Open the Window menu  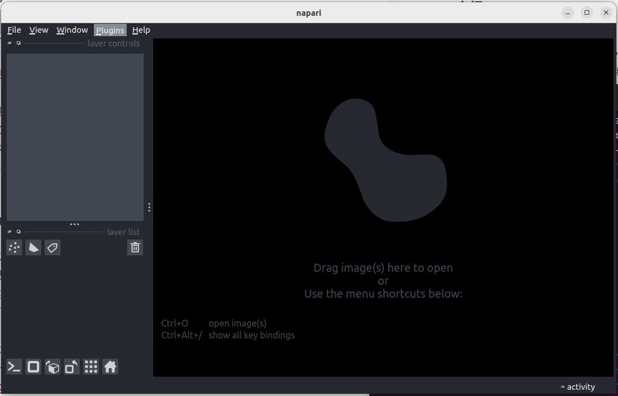click(x=72, y=30)
